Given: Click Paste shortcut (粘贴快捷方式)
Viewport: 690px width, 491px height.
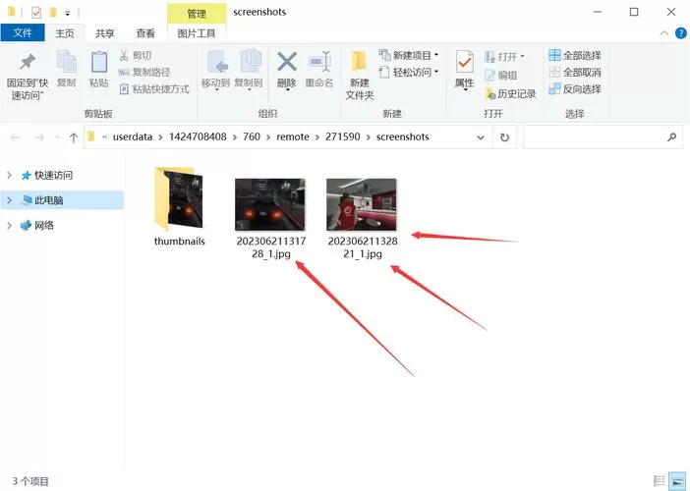Looking at the screenshot, I should click(154, 89).
